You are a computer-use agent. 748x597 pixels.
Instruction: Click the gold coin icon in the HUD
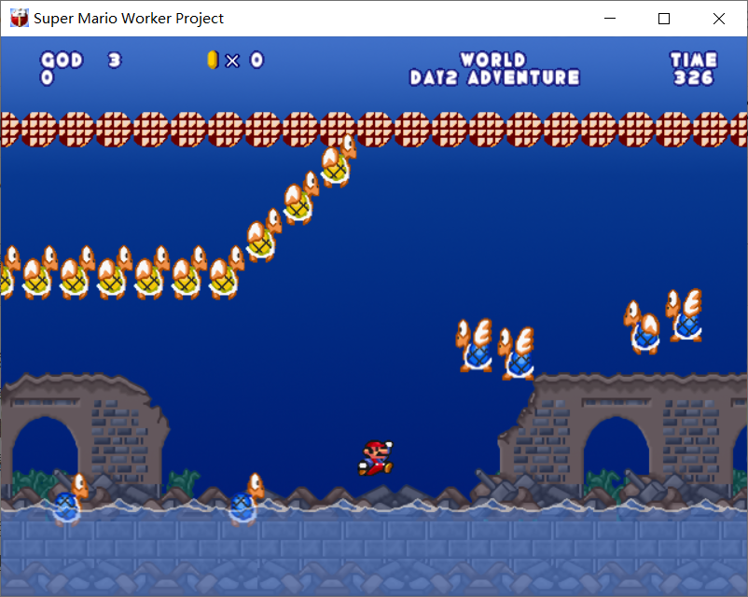pos(213,60)
